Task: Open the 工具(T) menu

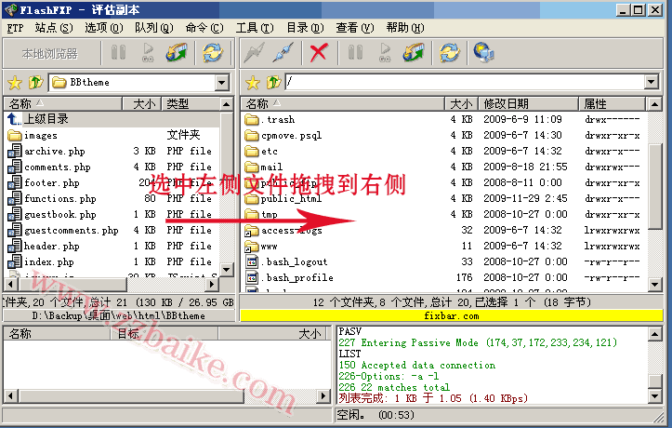Action: 255,28
